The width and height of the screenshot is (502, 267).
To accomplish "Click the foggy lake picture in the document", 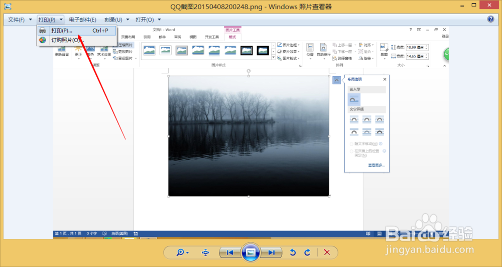I will 249,136.
